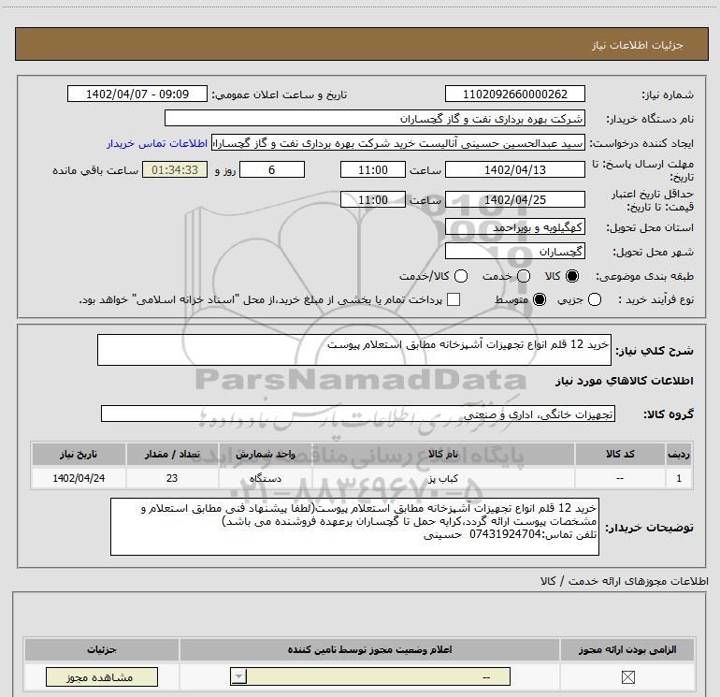Click the تعداد / مقدار column header
The image size is (720, 697).
coord(172,454)
